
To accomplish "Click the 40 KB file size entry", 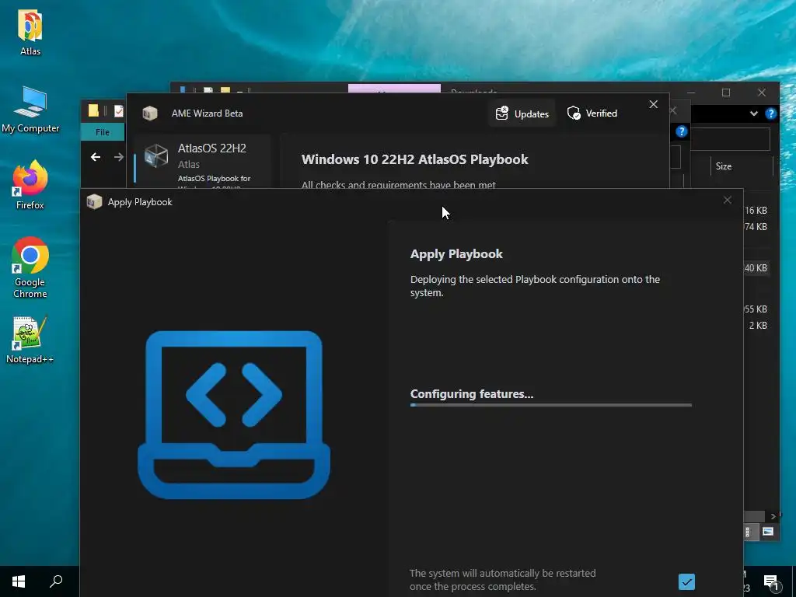I will tap(756, 267).
